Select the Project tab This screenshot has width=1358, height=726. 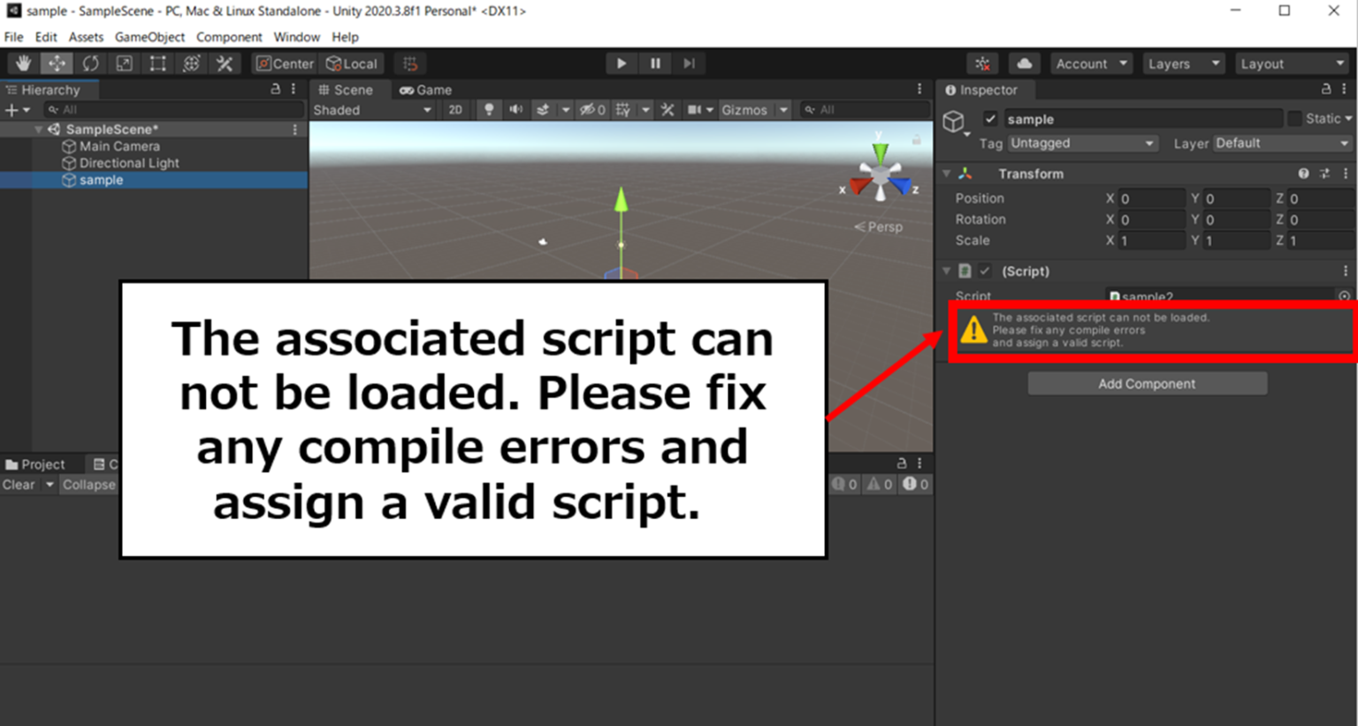pos(35,464)
